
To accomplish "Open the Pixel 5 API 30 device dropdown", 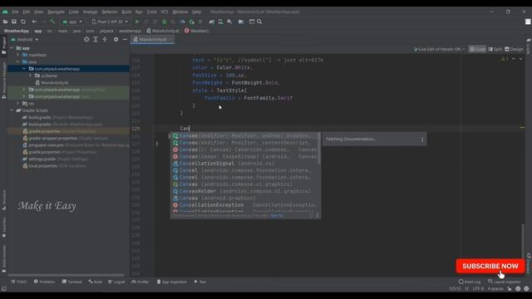I will pos(110,22).
